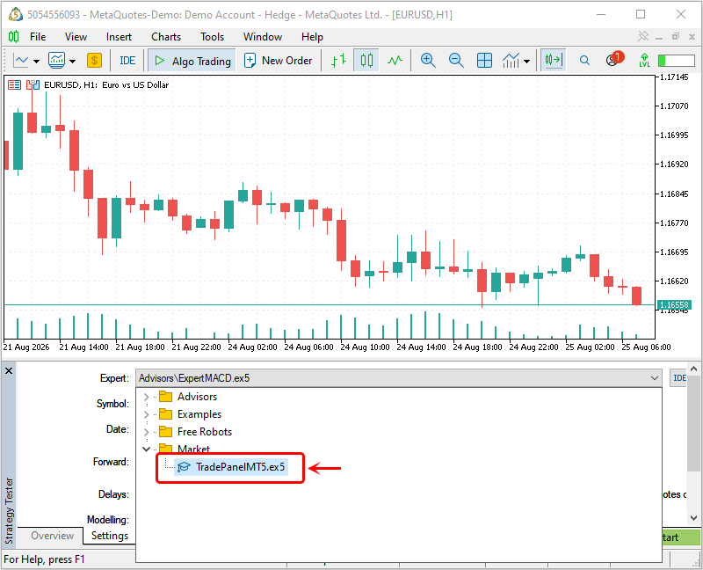The height and width of the screenshot is (570, 703).
Task: Click the inner chart window minimize button
Action: click(659, 37)
